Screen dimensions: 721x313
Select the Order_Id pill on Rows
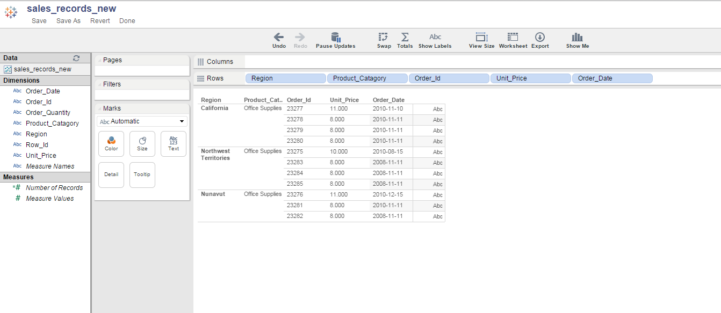click(449, 78)
